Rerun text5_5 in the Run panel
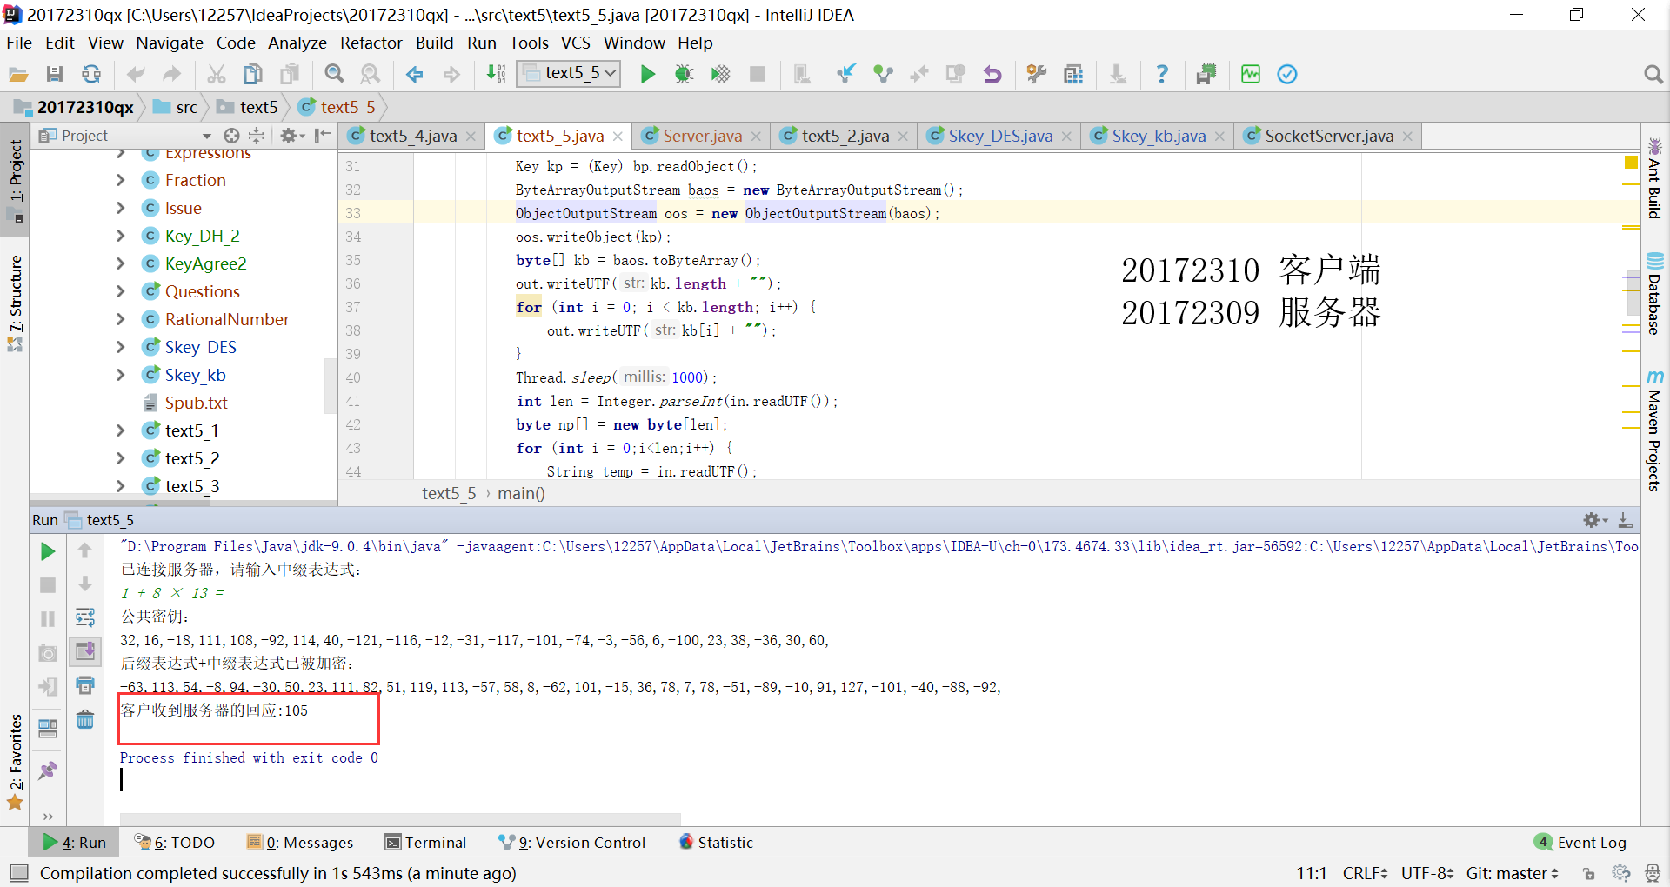Screen dimensions: 1670x887 [48, 551]
